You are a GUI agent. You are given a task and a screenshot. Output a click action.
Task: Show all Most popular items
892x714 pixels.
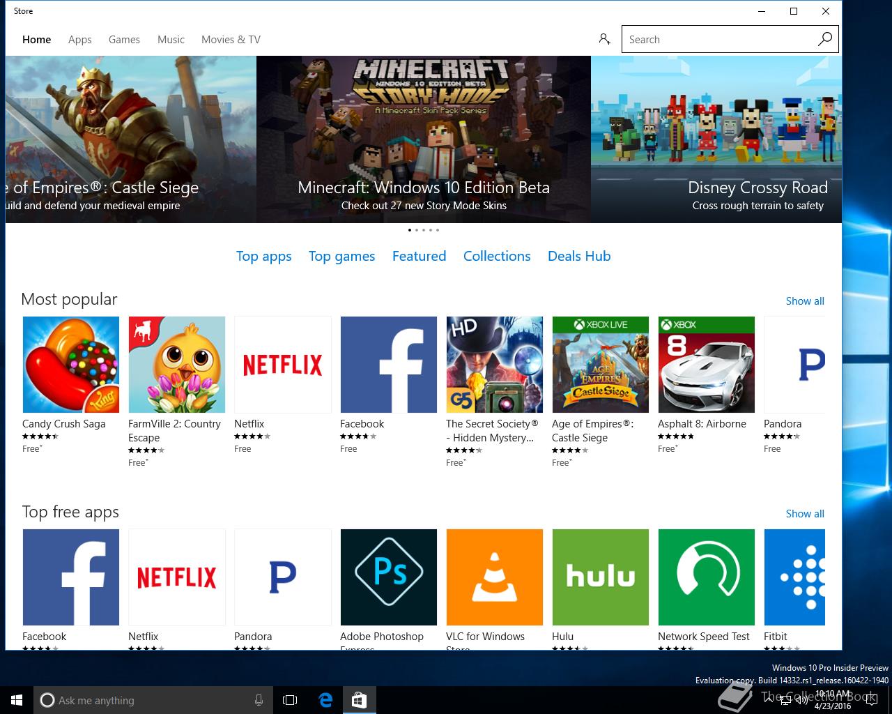coord(805,301)
